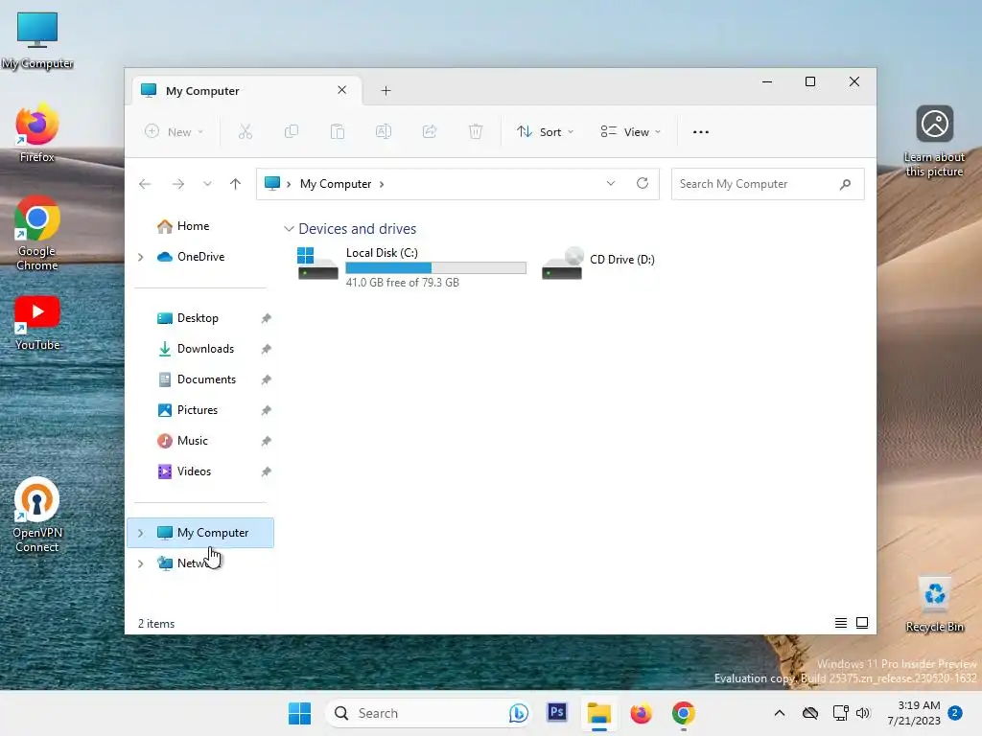Viewport: 982px width, 736px height.
Task: Click the Bing icon in taskbar search
Action: [519, 713]
